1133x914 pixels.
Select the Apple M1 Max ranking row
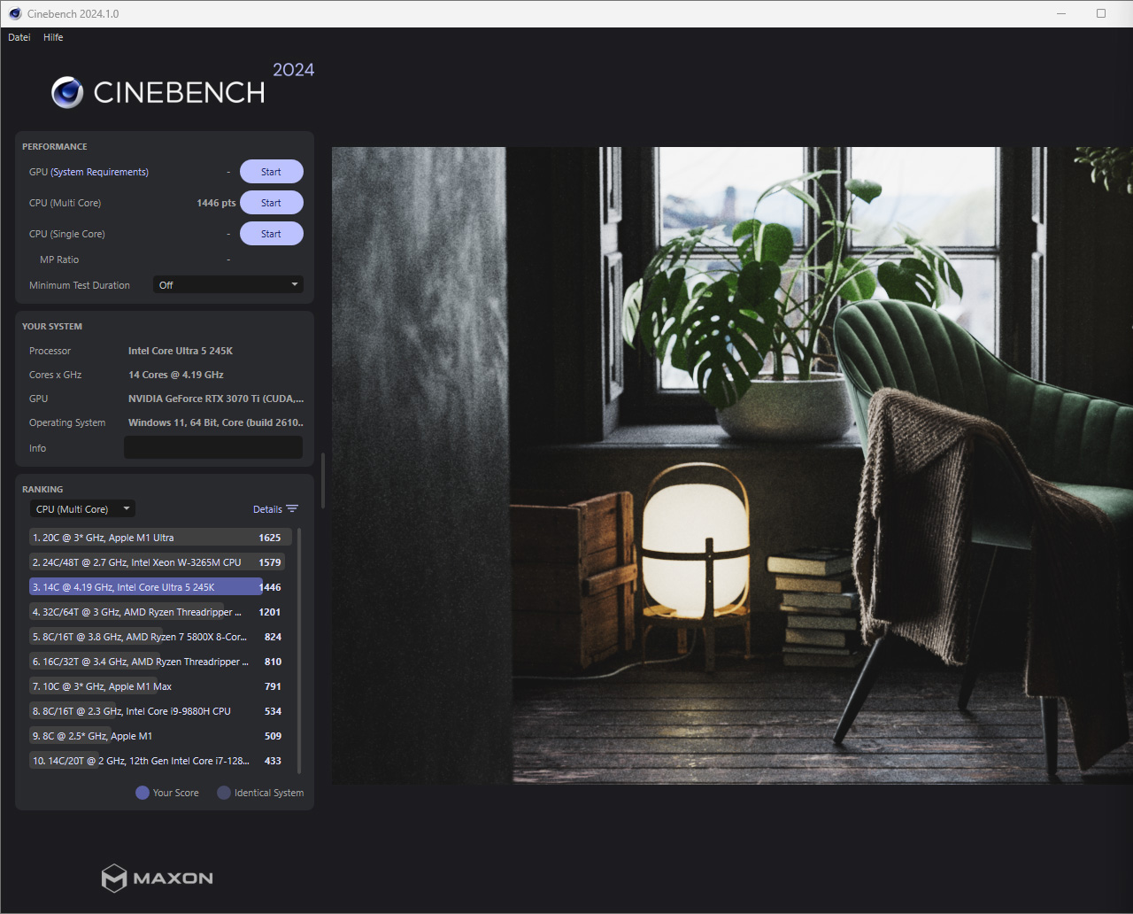(x=160, y=686)
